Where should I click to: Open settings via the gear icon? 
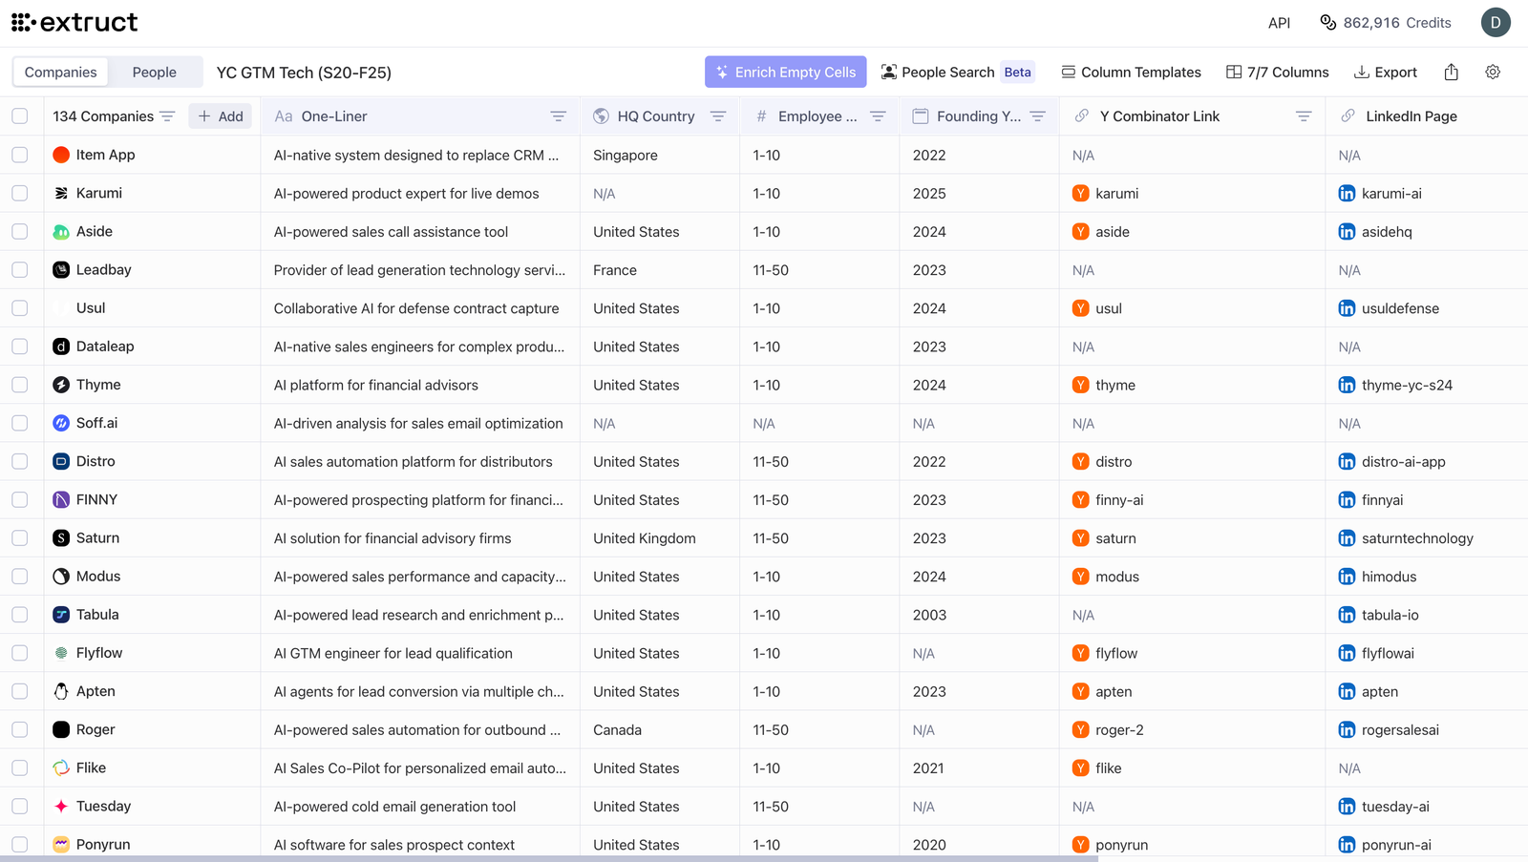pyautogui.click(x=1492, y=72)
